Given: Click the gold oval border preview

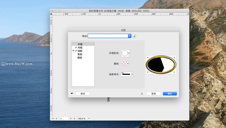Looking at the screenshot, I should coord(161,65).
